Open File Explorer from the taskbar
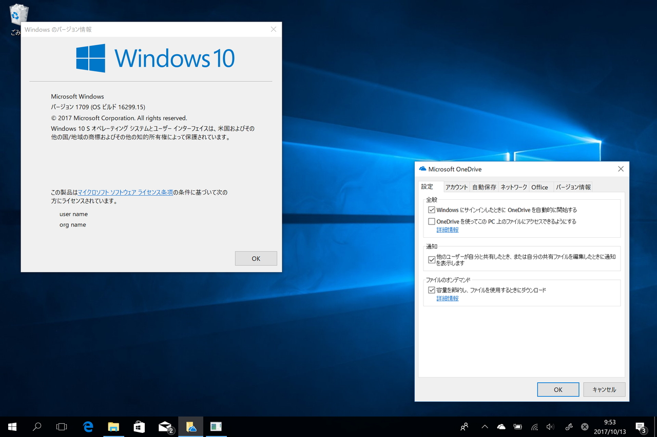This screenshot has height=437, width=657. tap(113, 426)
